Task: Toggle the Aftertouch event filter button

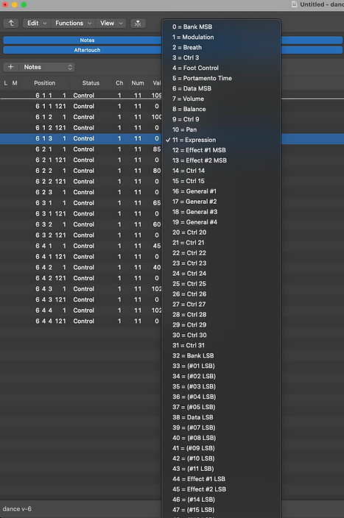Action: pos(87,50)
